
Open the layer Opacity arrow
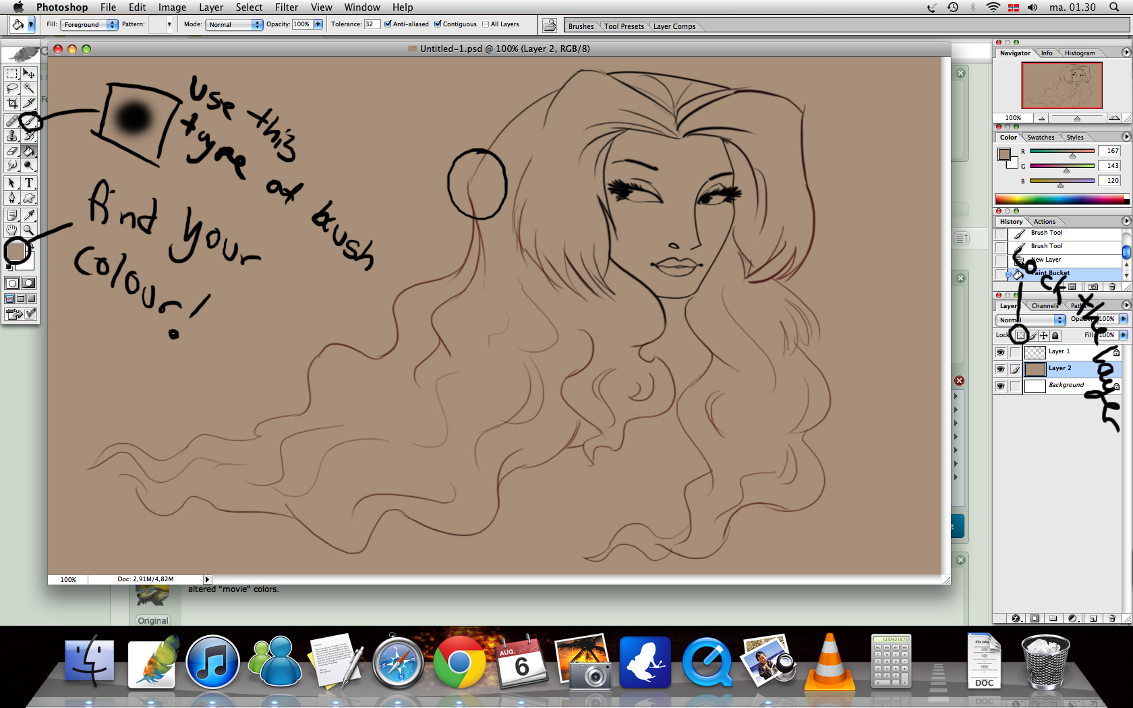click(1124, 319)
